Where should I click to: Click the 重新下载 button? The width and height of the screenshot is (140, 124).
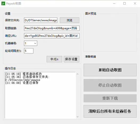110,98
